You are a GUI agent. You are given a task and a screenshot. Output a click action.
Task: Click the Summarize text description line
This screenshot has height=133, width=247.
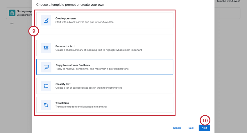click(99, 50)
